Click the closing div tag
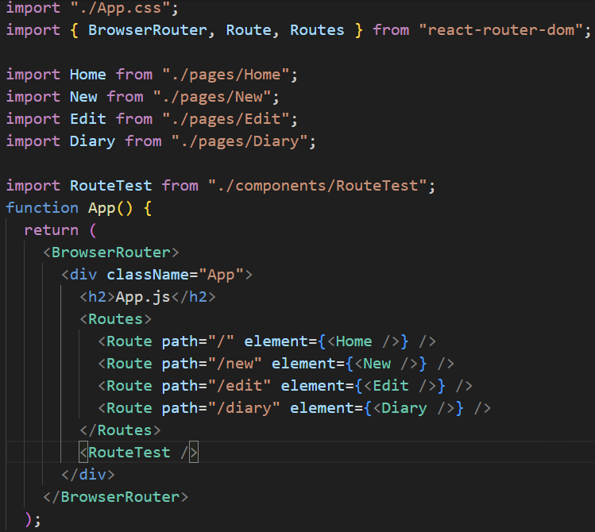This screenshot has height=532, width=595. click(88, 475)
